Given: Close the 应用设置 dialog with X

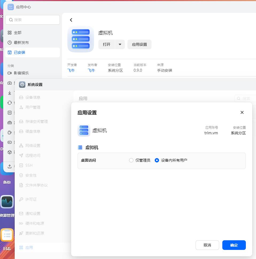Looking at the screenshot, I should click(x=242, y=112).
